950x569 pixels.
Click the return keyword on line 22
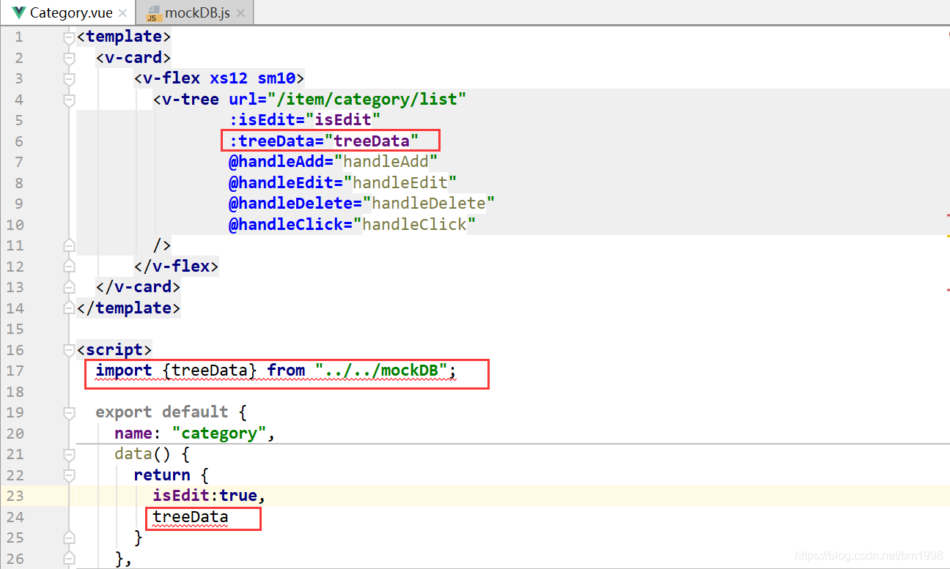click(x=162, y=475)
